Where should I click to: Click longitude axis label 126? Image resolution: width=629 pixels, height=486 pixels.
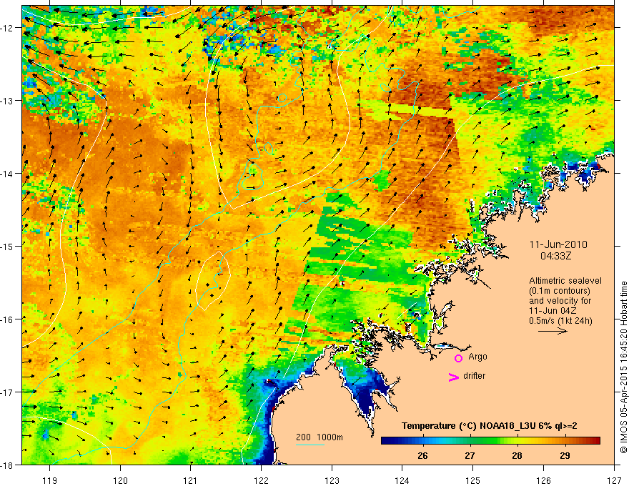tap(543, 480)
